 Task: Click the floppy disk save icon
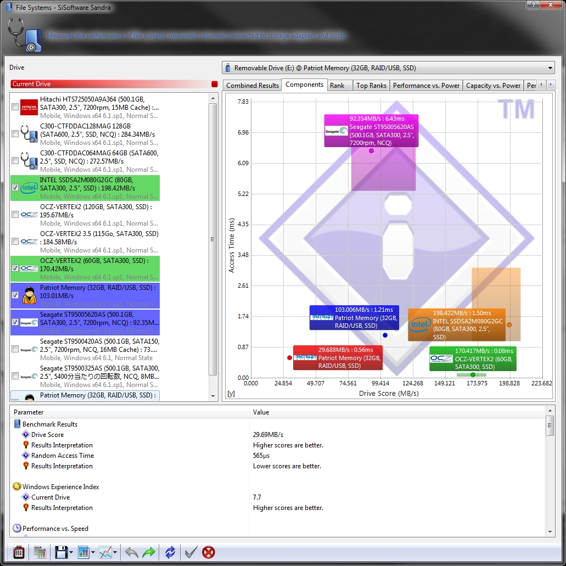pyautogui.click(x=61, y=552)
